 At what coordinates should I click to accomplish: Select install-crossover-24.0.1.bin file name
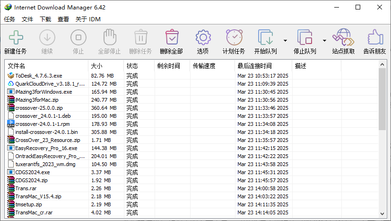point(46,132)
